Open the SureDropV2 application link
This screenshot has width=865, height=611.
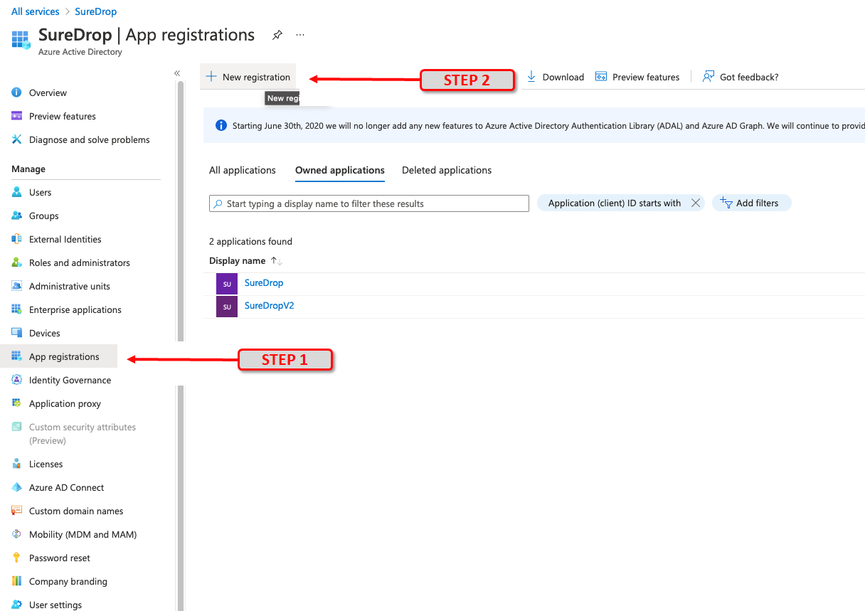[269, 305]
